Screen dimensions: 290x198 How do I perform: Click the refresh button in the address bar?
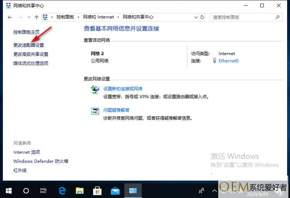click(202, 17)
